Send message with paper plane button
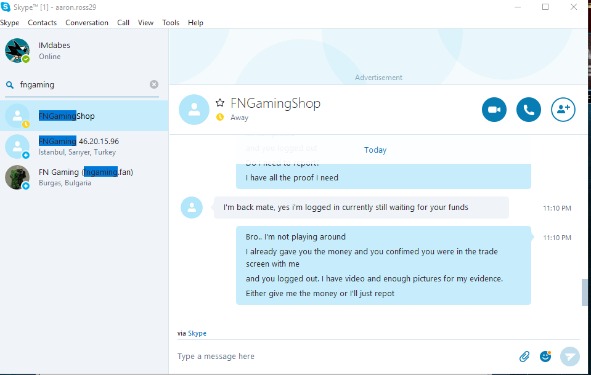Viewport: 591px width, 375px height. pyautogui.click(x=569, y=356)
